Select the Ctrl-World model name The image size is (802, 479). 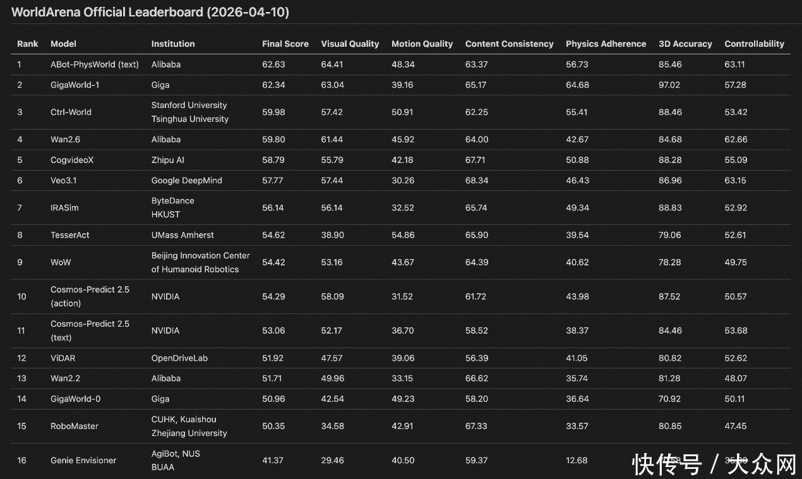[71, 112]
